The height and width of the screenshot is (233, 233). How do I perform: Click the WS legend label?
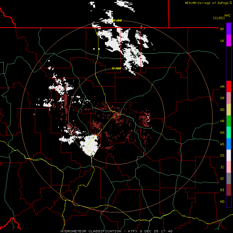click(x=222, y=144)
